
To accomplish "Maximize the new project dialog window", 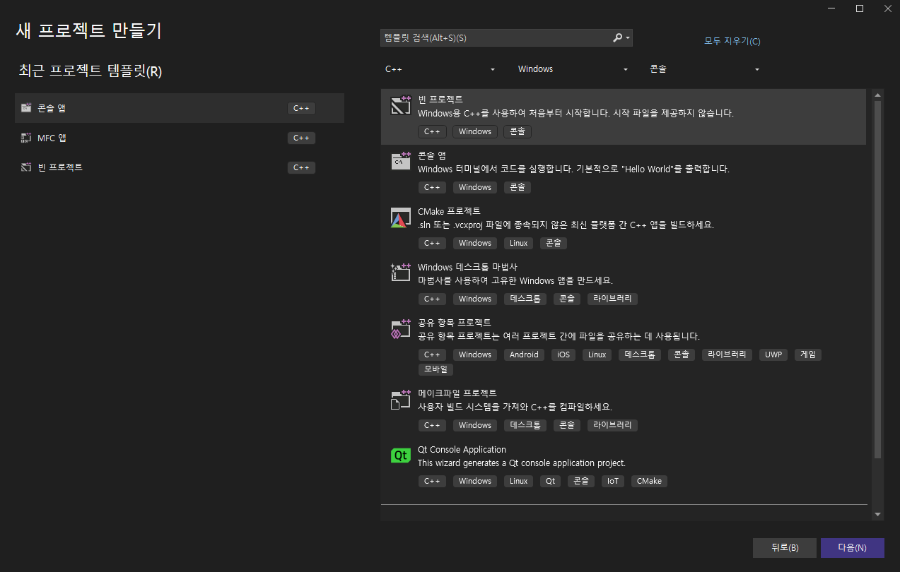I will (860, 8).
